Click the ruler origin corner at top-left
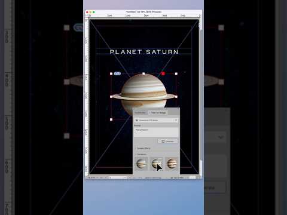This screenshot has height=215, width=287. 87,16
